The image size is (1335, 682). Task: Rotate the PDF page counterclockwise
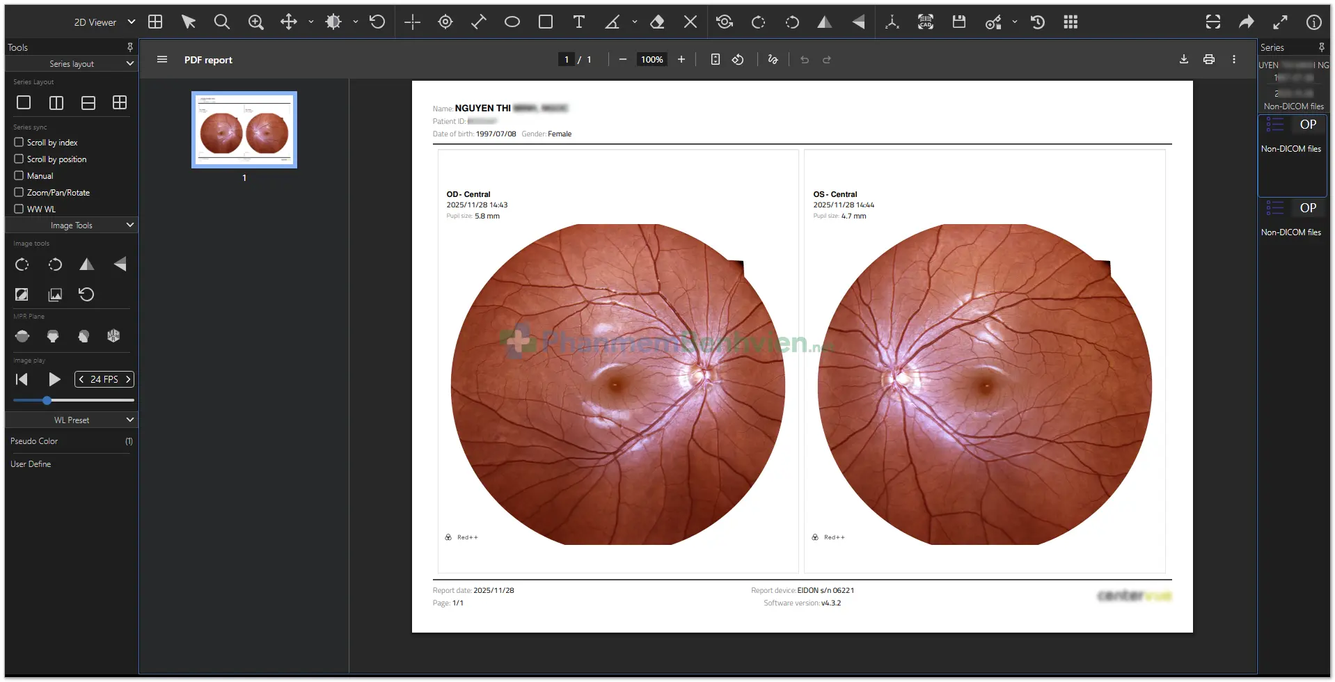point(738,60)
